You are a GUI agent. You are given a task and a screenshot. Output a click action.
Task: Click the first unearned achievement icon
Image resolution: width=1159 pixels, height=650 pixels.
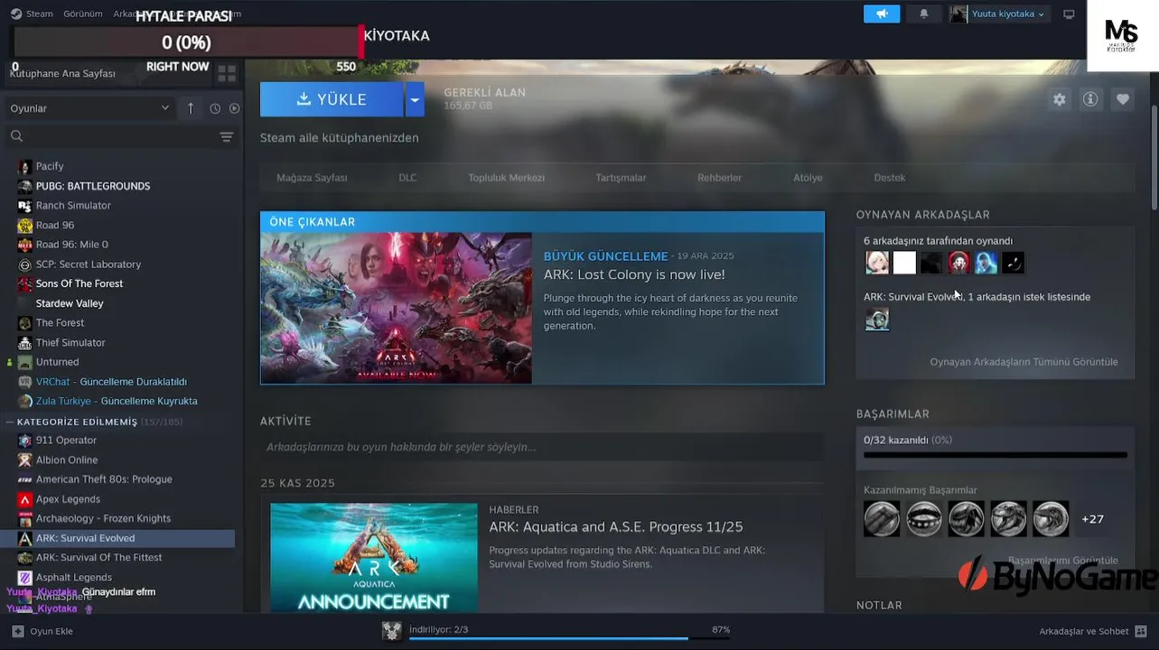pyautogui.click(x=882, y=519)
